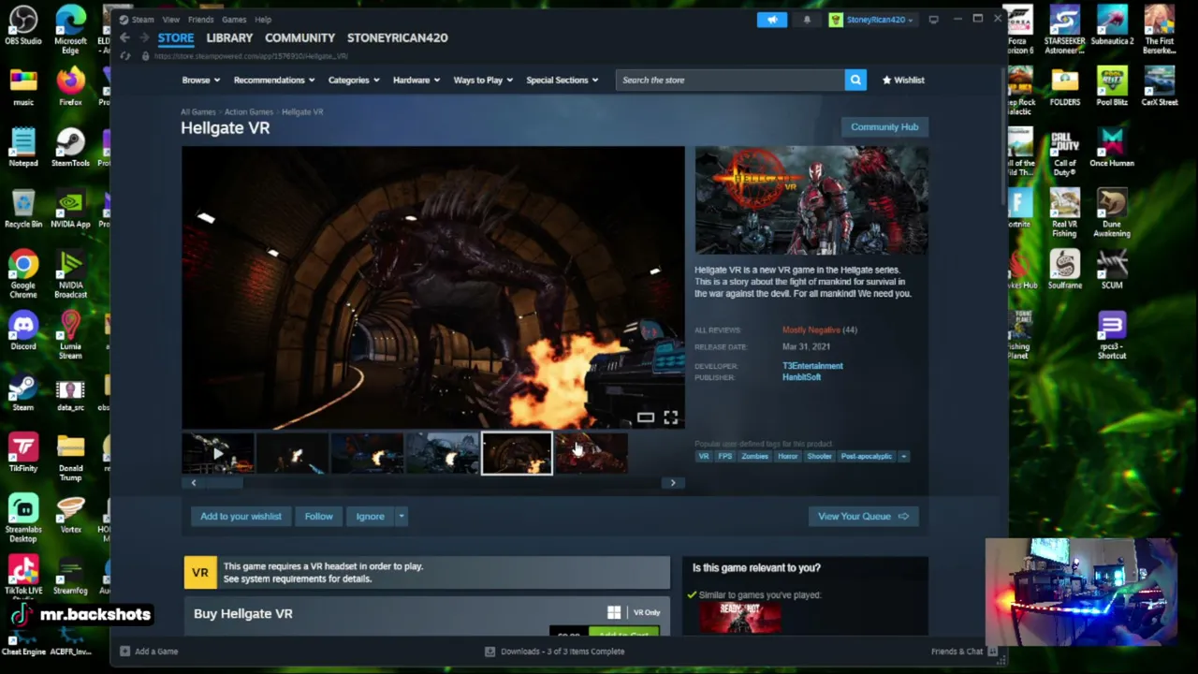Launch Google Chrome from desktop

(x=23, y=274)
